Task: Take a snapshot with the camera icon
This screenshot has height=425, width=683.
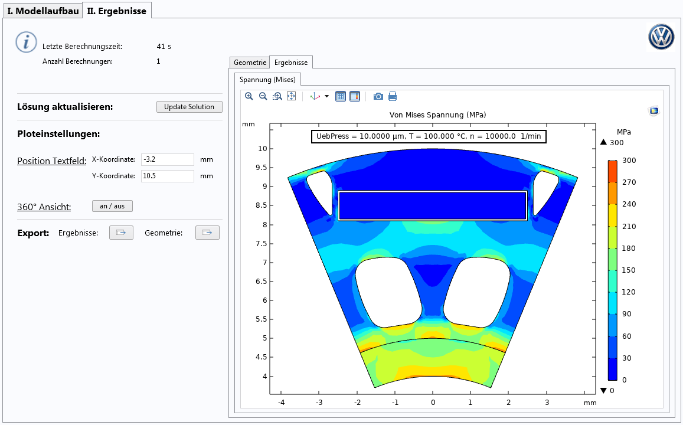Action: [378, 96]
